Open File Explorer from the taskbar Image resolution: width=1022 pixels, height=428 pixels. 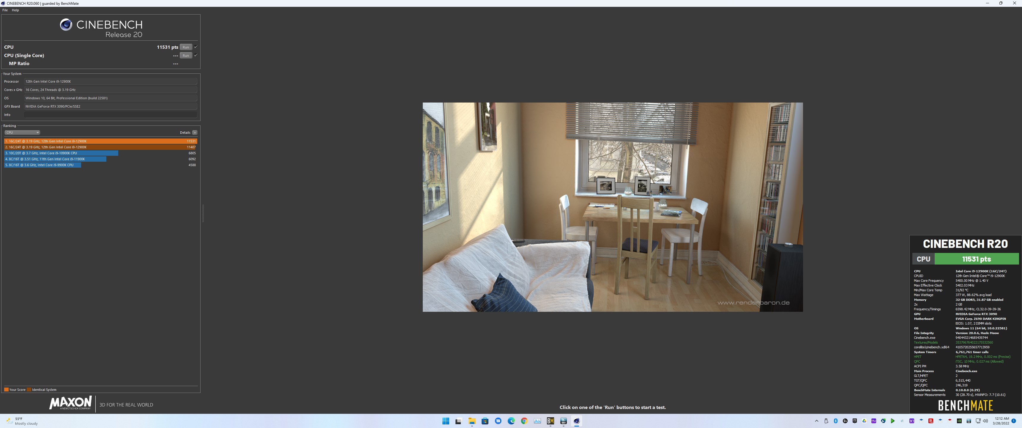pos(472,421)
